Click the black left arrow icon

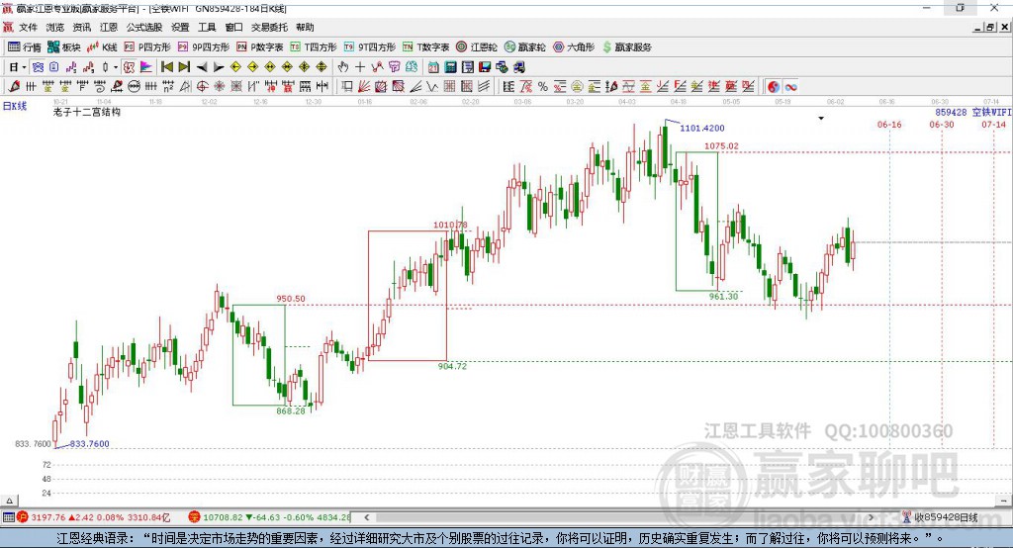pyautogui.click(x=202, y=67)
